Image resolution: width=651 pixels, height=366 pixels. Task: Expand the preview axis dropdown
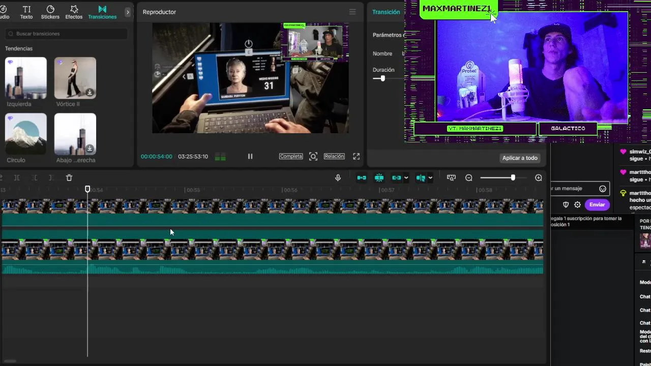(430, 178)
